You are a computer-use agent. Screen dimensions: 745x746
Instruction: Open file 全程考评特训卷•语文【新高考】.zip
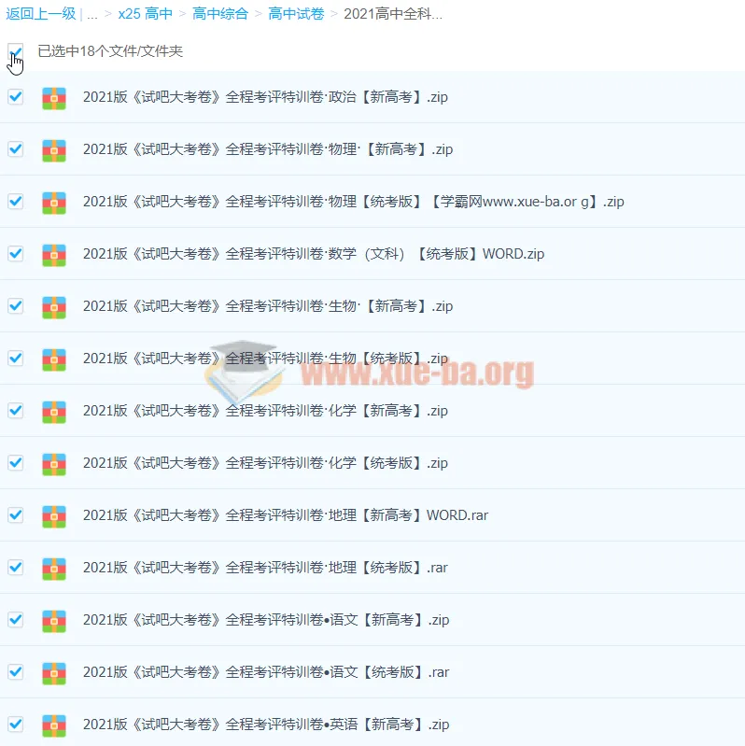click(266, 620)
